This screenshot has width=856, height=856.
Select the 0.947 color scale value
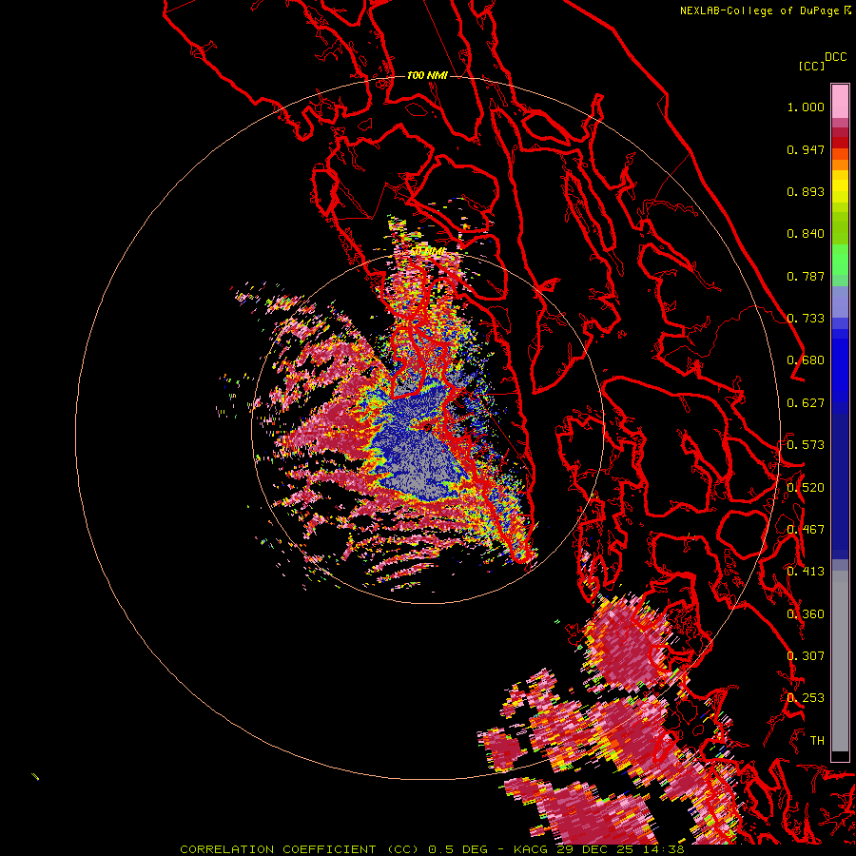point(806,149)
